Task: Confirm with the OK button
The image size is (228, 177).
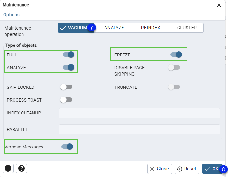Action: (x=212, y=169)
